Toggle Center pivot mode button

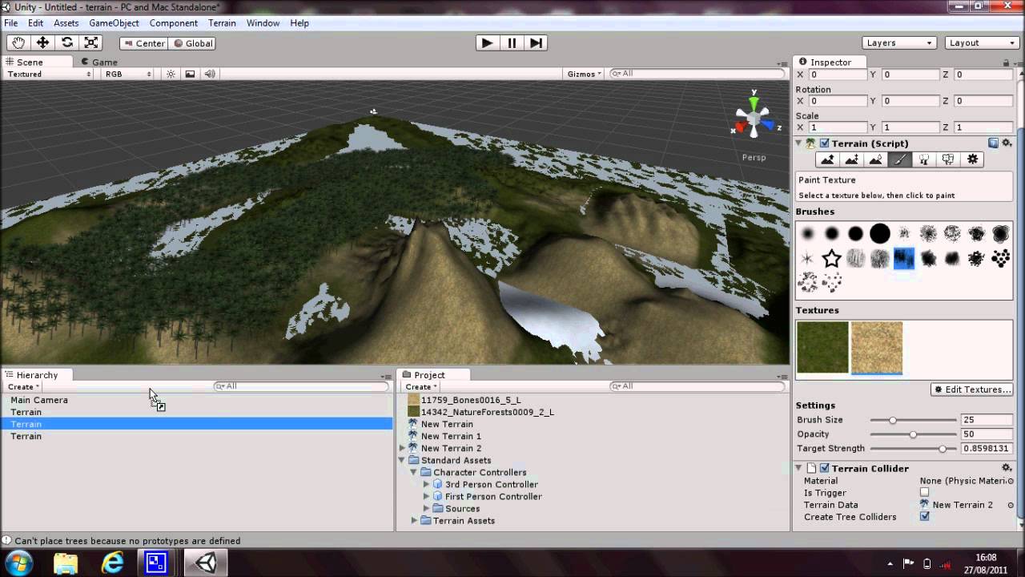tap(143, 43)
